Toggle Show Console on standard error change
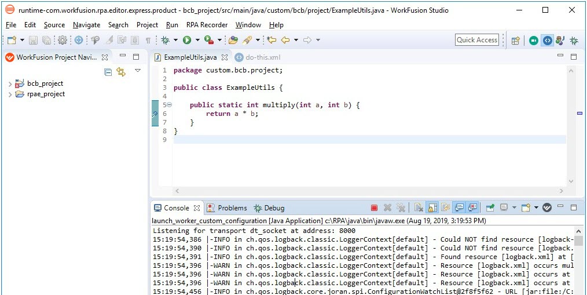The width and height of the screenshot is (587, 295). [472, 207]
